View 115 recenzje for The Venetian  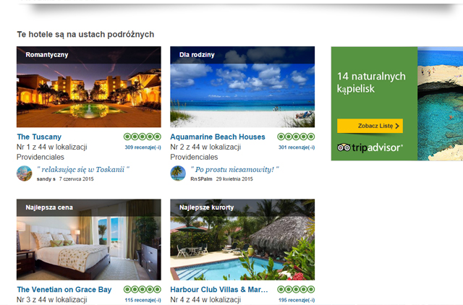tap(143, 300)
